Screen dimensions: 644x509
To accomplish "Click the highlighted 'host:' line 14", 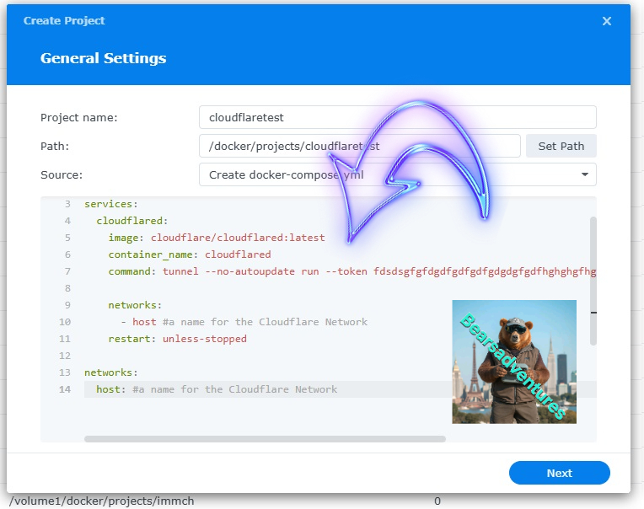I will [x=216, y=389].
